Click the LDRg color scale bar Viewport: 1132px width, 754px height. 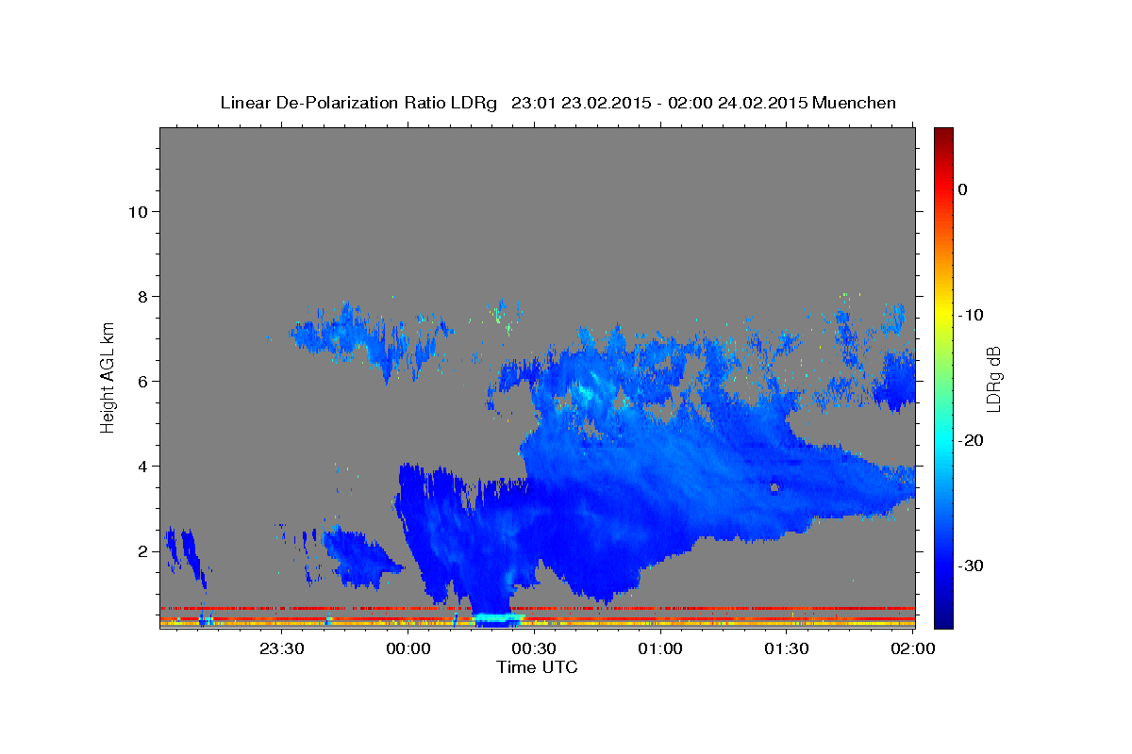943,378
